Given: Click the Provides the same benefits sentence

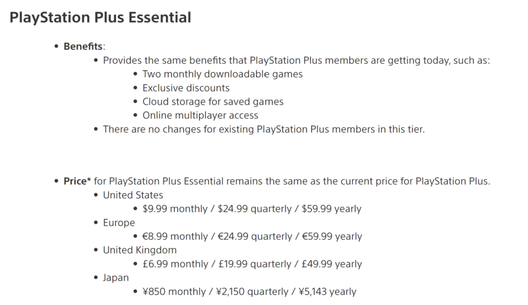Looking at the screenshot, I should click(x=296, y=60).
